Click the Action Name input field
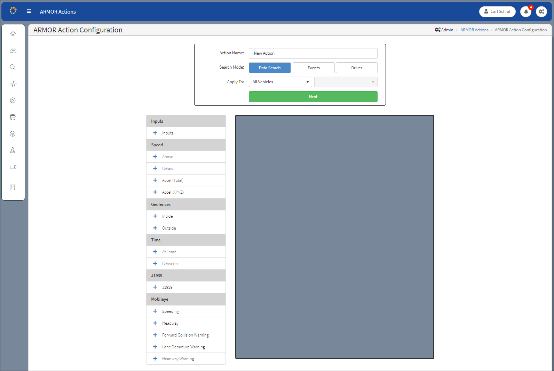 coord(313,53)
